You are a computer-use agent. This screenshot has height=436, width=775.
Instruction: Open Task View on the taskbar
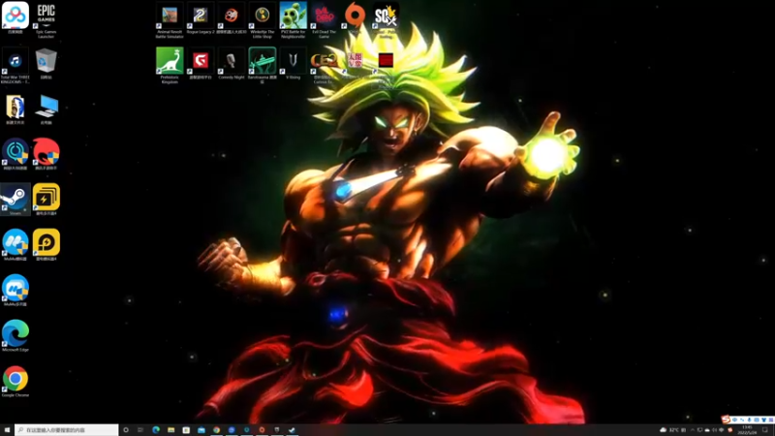point(140,430)
